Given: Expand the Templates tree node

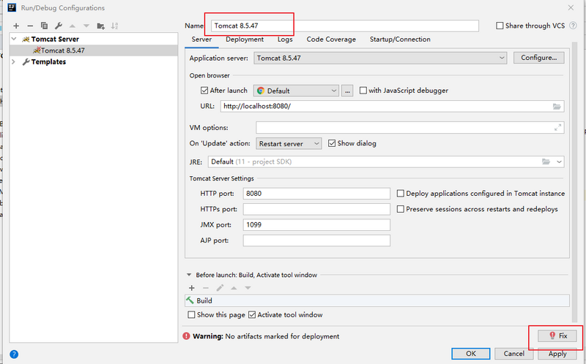Looking at the screenshot, I should click(14, 62).
